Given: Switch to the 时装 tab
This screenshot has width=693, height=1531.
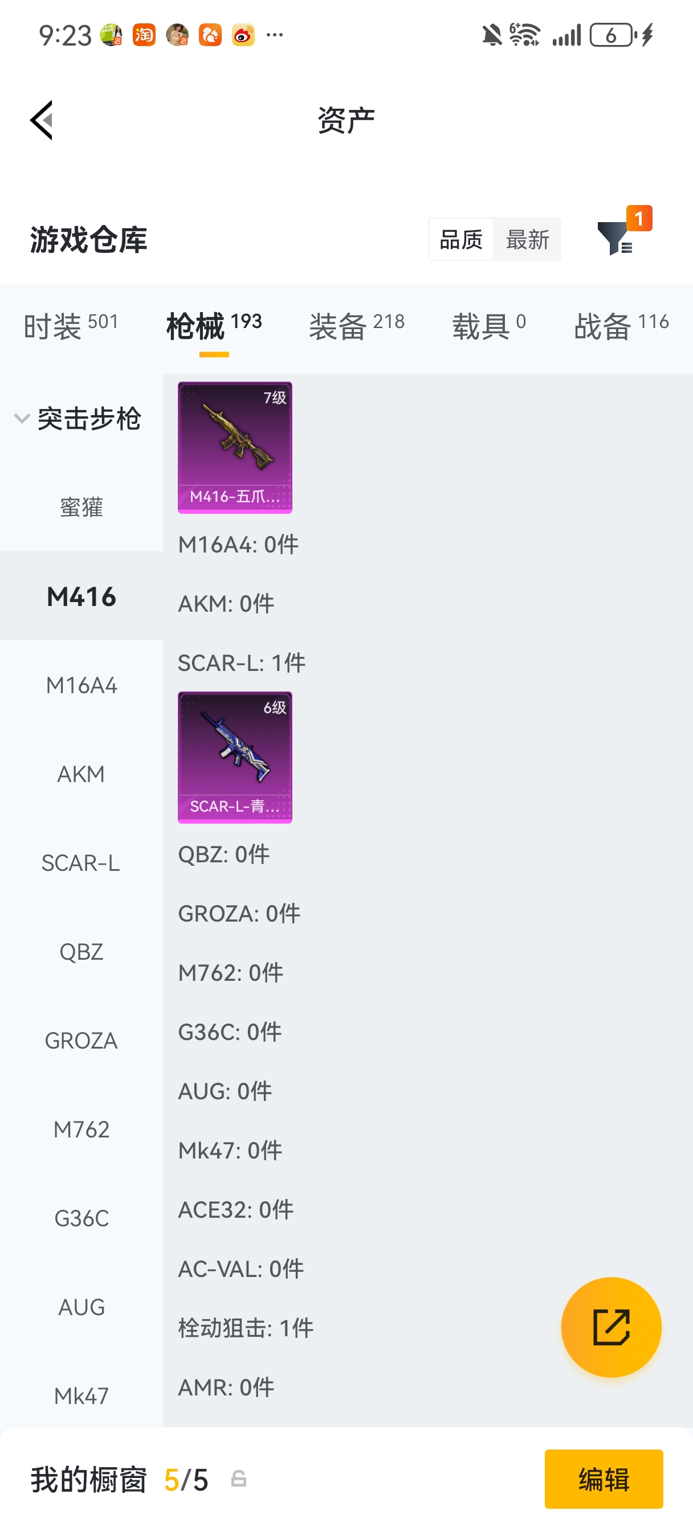Looking at the screenshot, I should [71, 326].
